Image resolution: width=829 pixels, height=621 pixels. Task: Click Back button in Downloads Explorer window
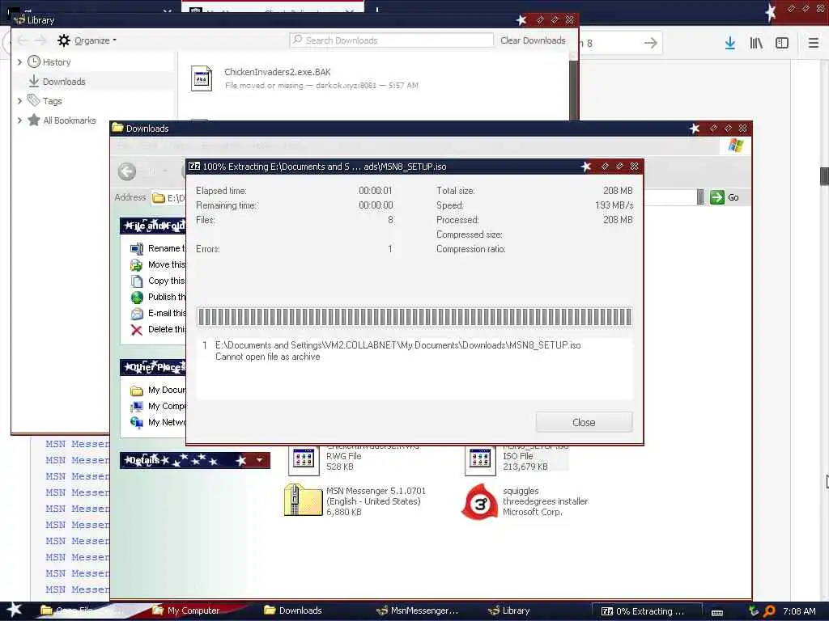pos(127,171)
